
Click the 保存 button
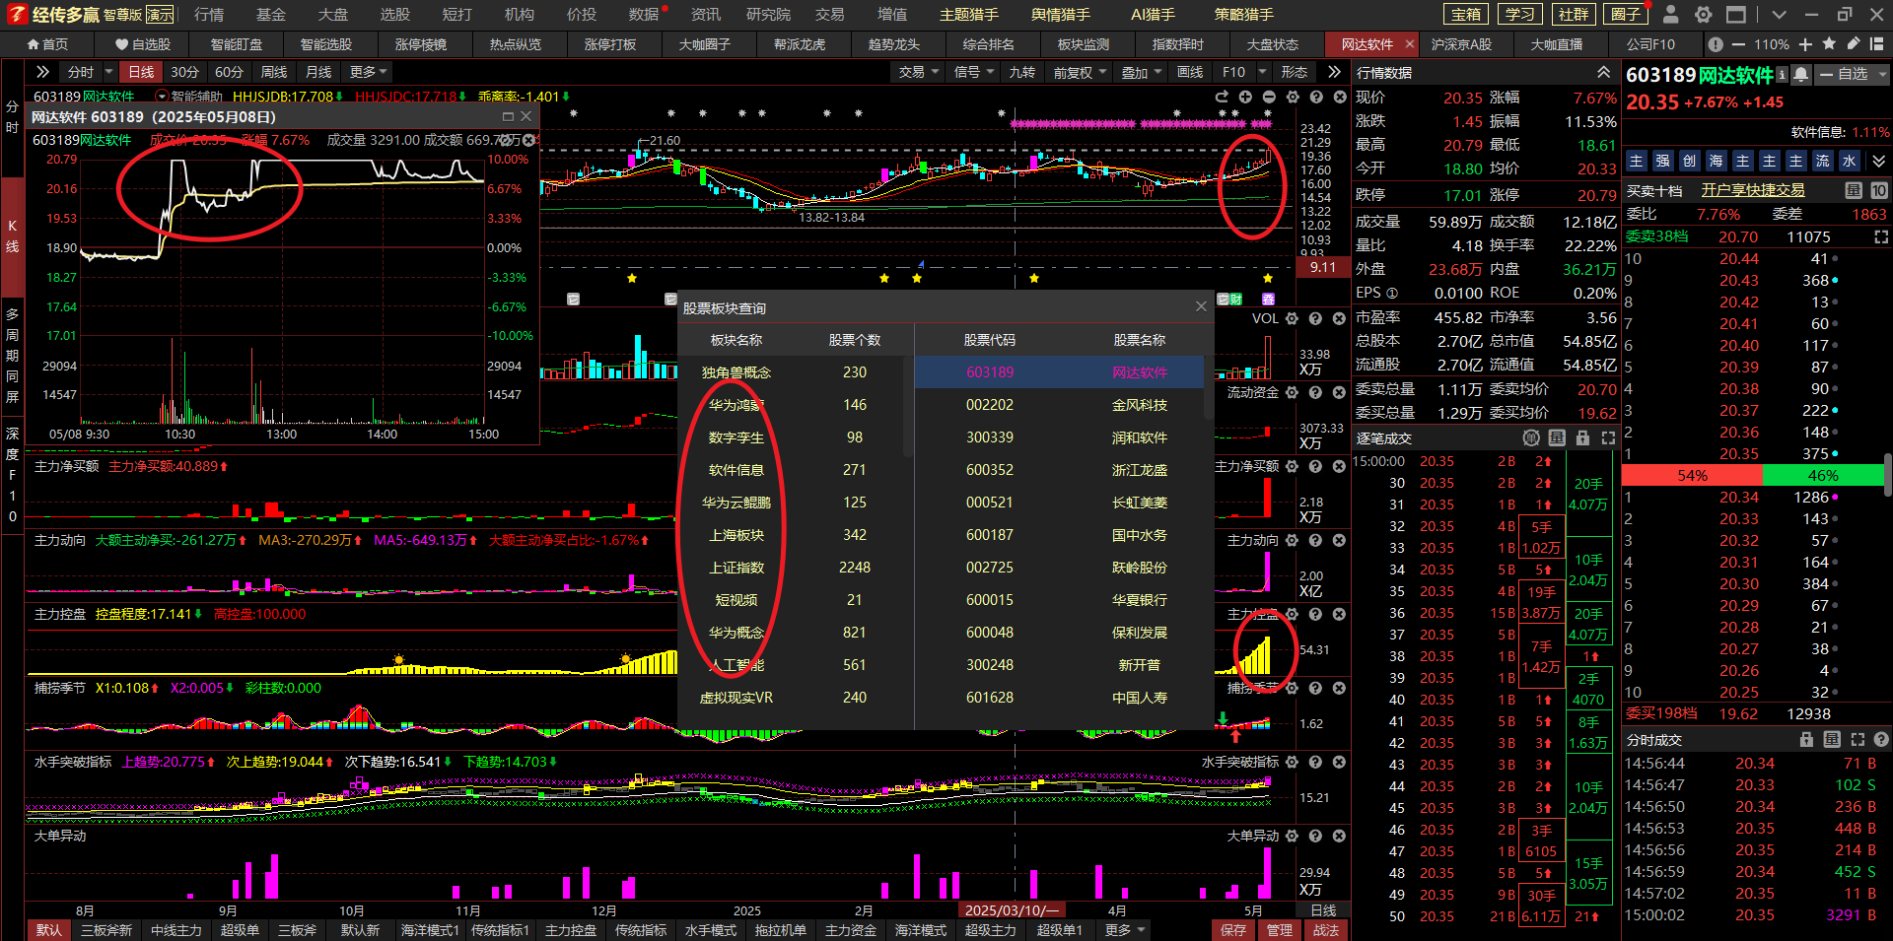click(x=1233, y=930)
